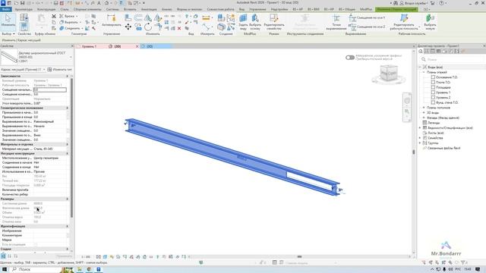Switch to Уровень 1 view tab

click(89, 46)
